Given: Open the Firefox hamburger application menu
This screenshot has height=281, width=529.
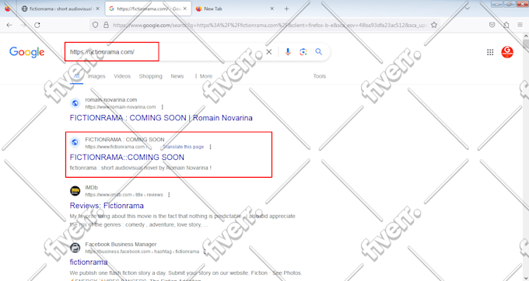Looking at the screenshot, I should point(520,25).
